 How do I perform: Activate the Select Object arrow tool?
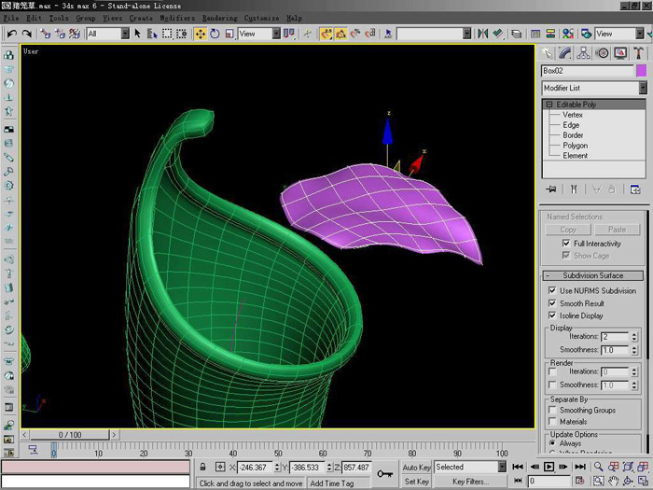coord(137,34)
